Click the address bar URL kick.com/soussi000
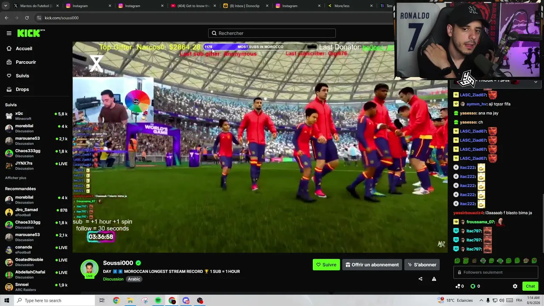The width and height of the screenshot is (544, 306). [x=62, y=18]
